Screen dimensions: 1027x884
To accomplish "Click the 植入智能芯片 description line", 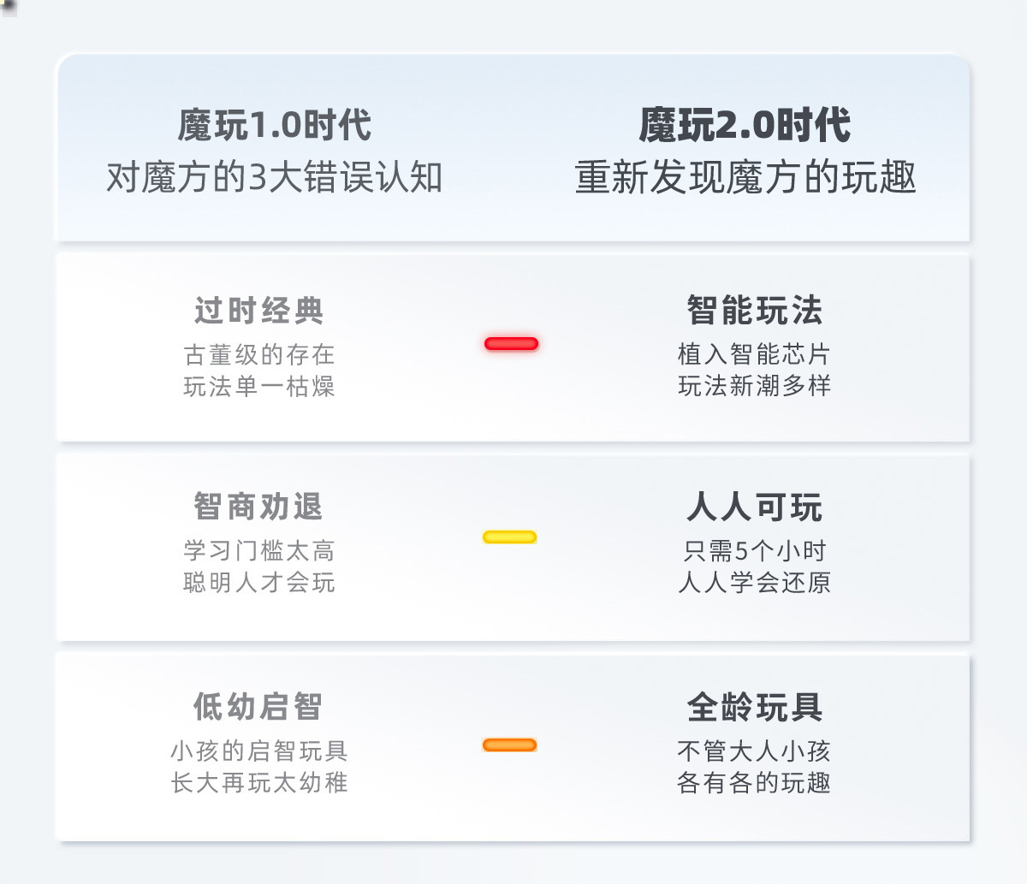I will tap(754, 354).
